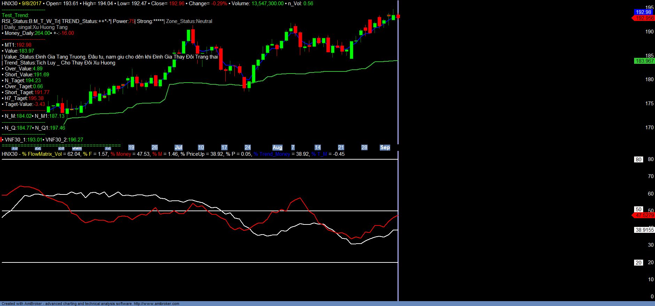The width and height of the screenshot is (655, 306).
Task: Select the date 19 marker before Jul
Action: click(x=131, y=147)
